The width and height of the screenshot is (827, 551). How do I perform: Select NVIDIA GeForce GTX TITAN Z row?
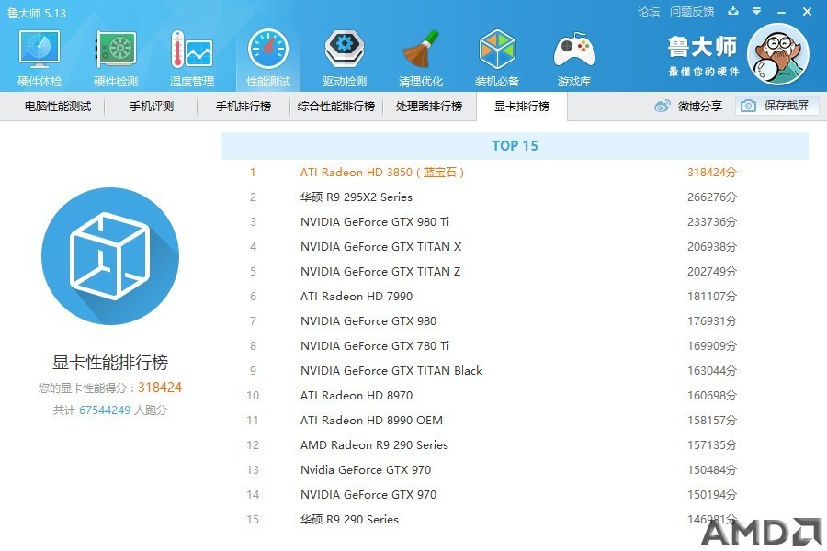[515, 272]
